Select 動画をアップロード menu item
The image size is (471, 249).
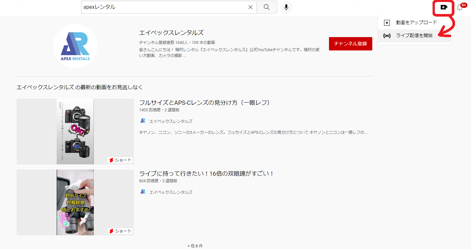pyautogui.click(x=414, y=23)
